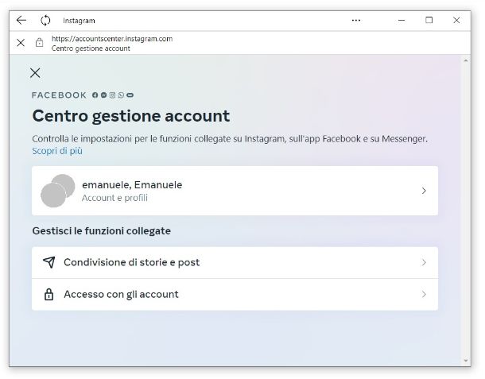Expand chevron next to Condivisione di storie
Viewport: 485px width, 379px height.
coord(424,262)
